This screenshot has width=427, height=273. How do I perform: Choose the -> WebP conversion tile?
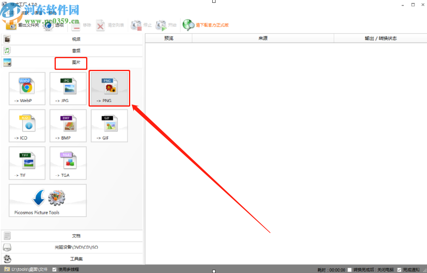[27, 88]
